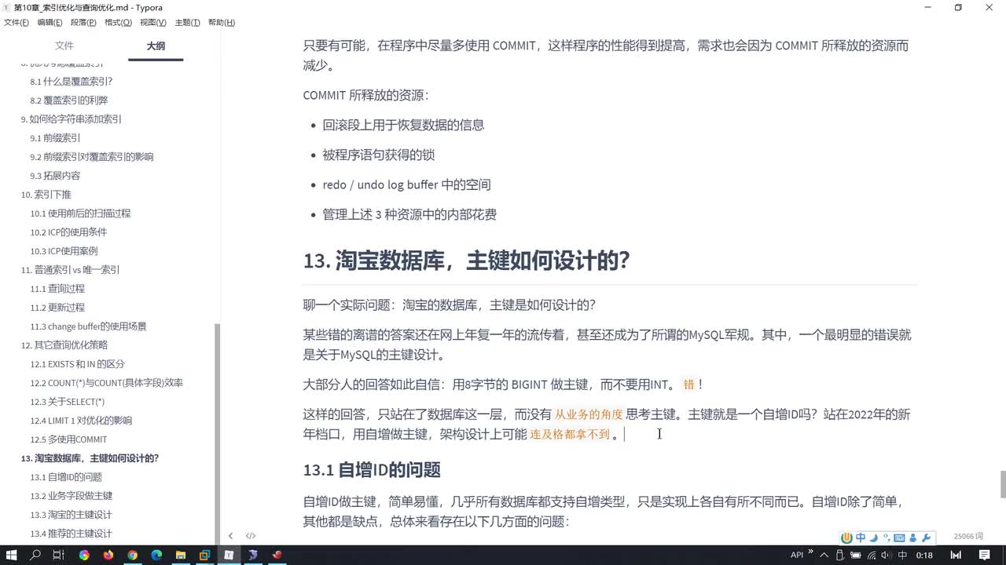1006x565 pixels.
Task: Jump to outline item 8.1 什么是覆盖索引?
Action: [x=72, y=82]
